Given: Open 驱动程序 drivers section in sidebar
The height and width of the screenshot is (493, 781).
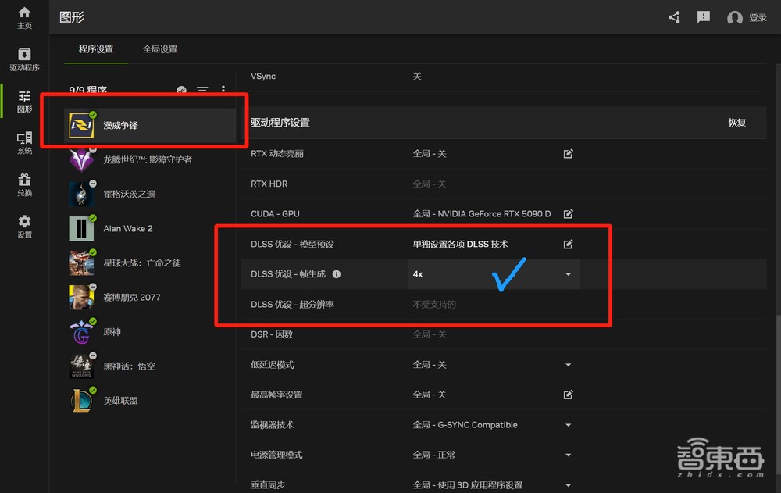Looking at the screenshot, I should [24, 59].
